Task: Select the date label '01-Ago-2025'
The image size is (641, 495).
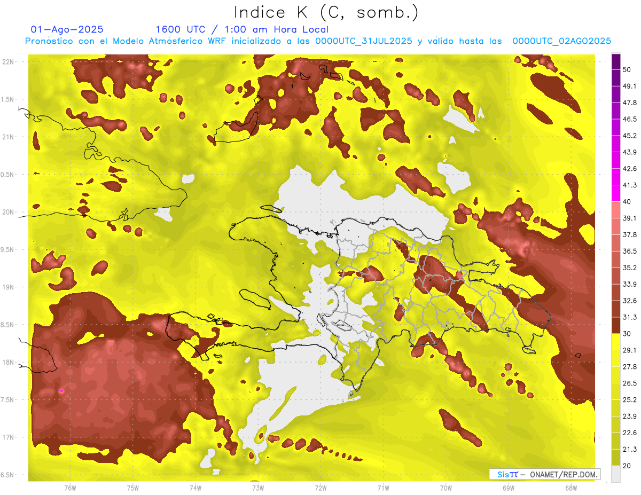Action: coord(67,29)
